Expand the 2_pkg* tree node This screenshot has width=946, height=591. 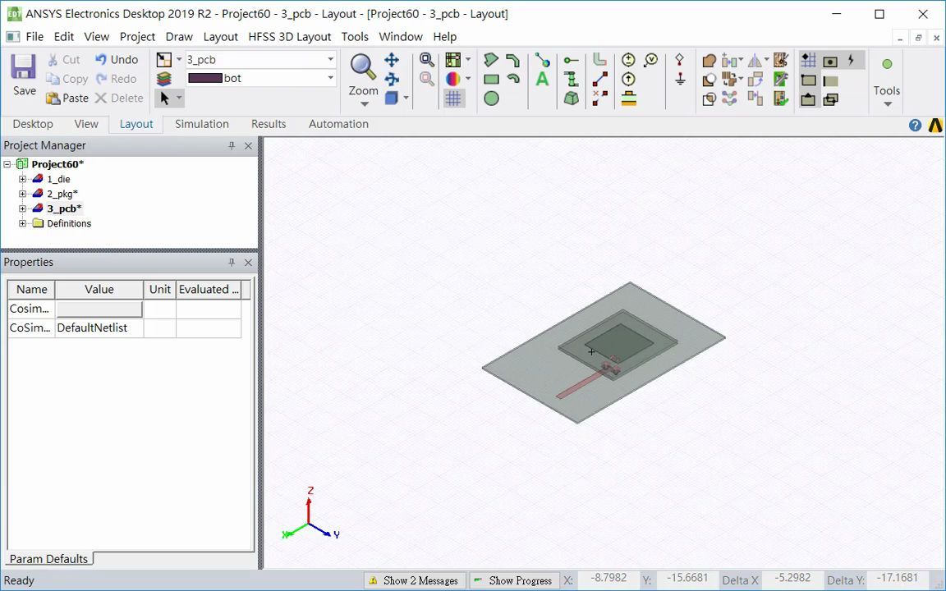click(22, 194)
